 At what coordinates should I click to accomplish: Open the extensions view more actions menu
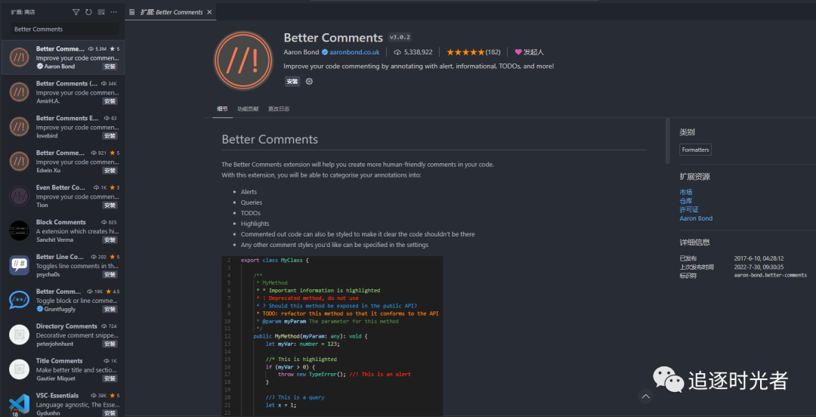tap(113, 12)
